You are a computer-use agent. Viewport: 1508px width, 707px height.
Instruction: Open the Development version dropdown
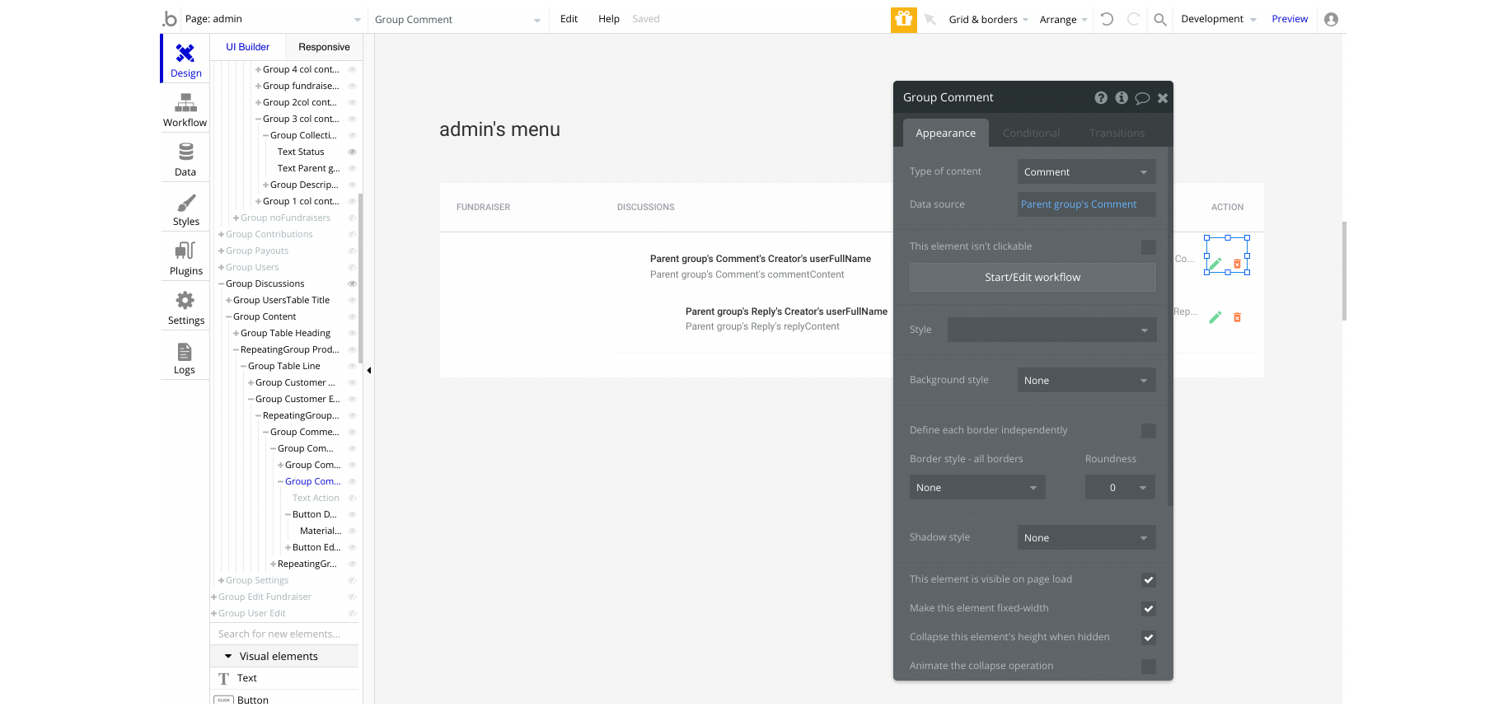pyautogui.click(x=1218, y=19)
